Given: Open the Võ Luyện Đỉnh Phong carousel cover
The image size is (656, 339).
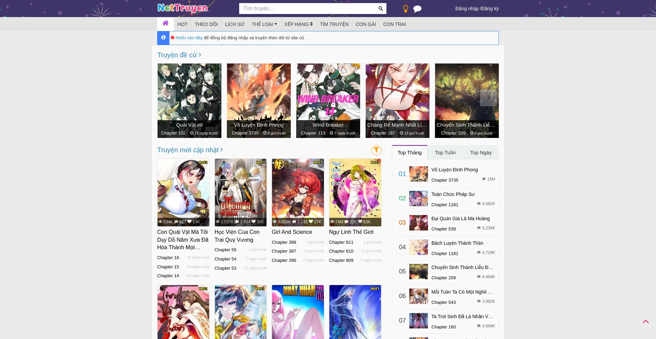Looking at the screenshot, I should click(x=259, y=100).
